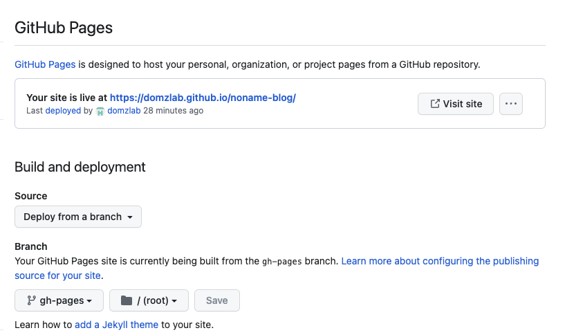
Task: Open the gh-pages branch selector
Action: point(59,300)
